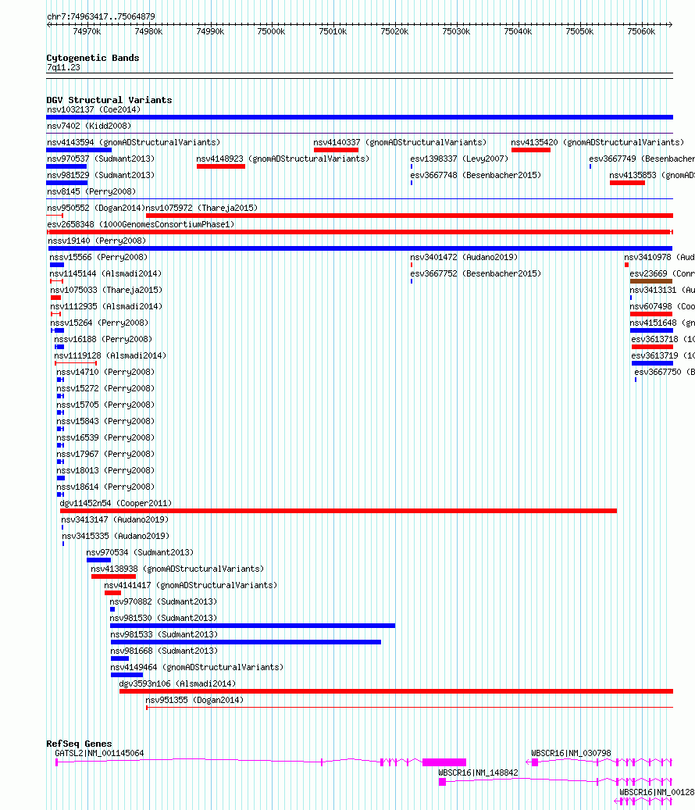Click the nsv4135420 gnomAD variant label
695x810 pixels.
tap(597, 143)
